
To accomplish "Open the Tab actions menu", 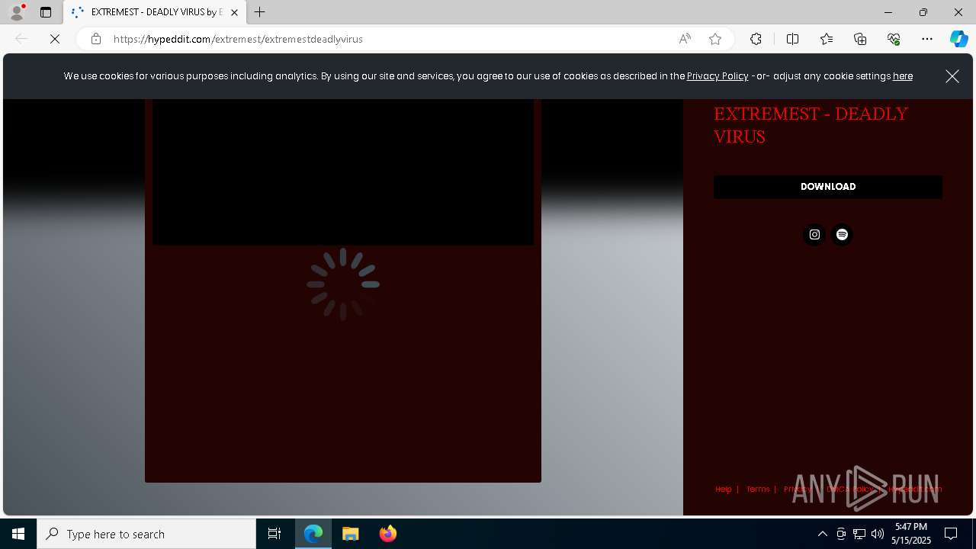I will pyautogui.click(x=46, y=12).
